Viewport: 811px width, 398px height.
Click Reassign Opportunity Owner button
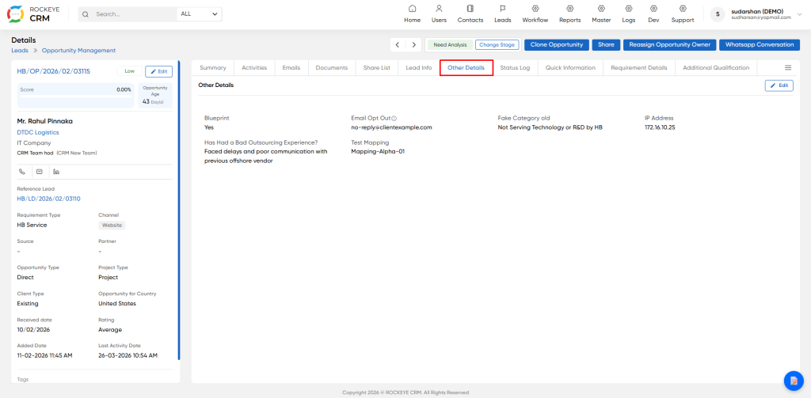670,45
